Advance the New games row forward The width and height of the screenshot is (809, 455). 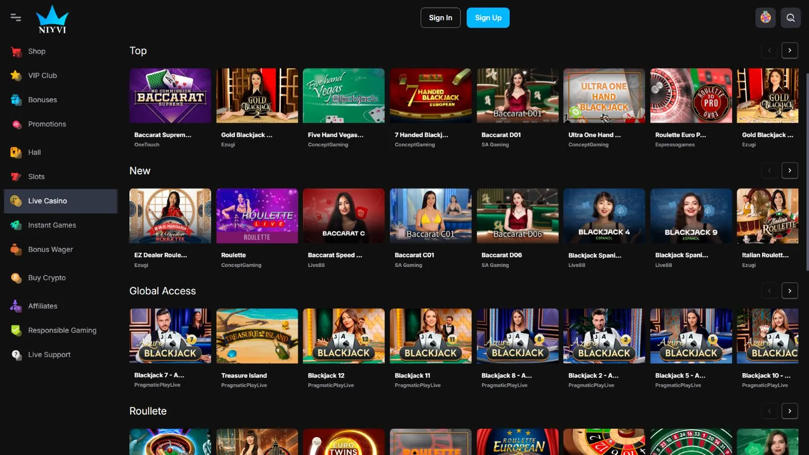(x=789, y=171)
